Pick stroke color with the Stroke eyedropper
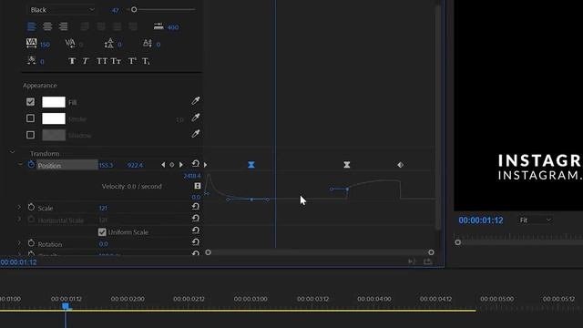Image resolution: width=583 pixels, height=328 pixels. coord(196,118)
